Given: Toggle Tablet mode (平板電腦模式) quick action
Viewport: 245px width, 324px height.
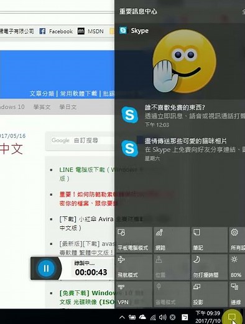Looking at the screenshot, I should 134,240.
